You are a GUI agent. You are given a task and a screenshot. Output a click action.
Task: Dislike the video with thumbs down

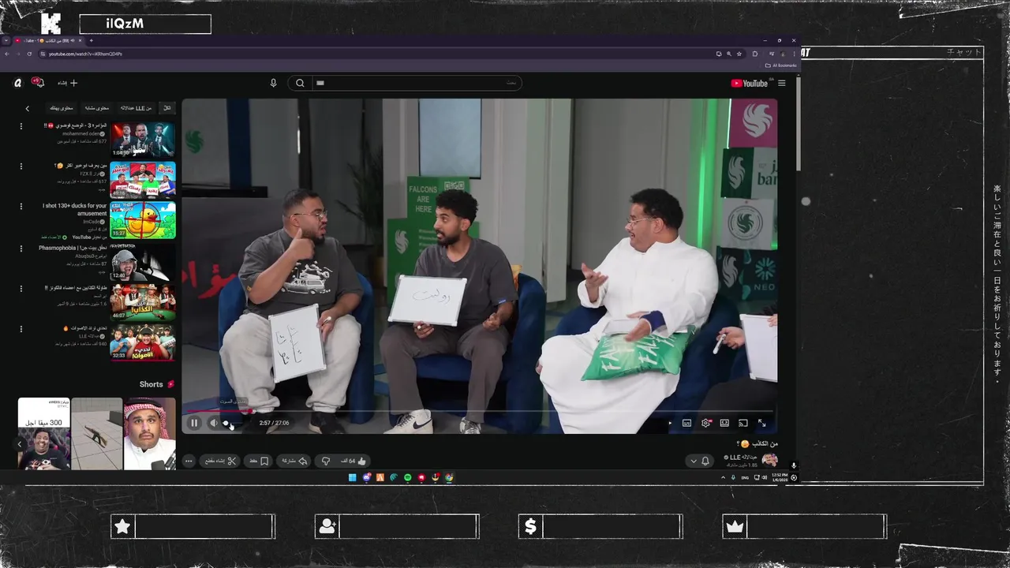coord(326,461)
